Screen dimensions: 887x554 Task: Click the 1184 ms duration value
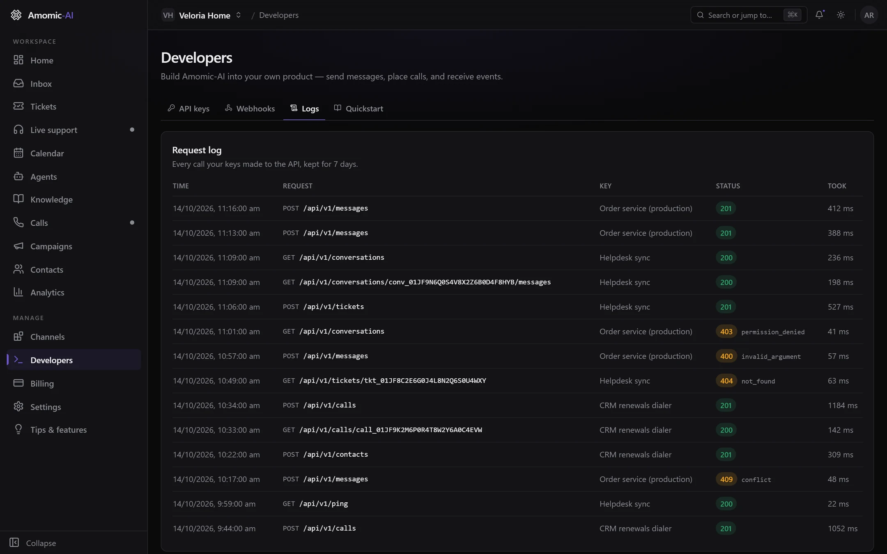(x=843, y=405)
